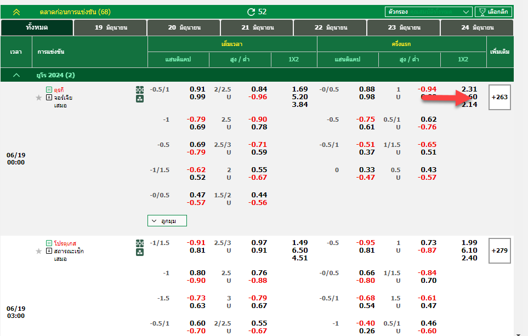Pick ตุรกี match draw odds 3.84
Viewport: 528px width, 336px height.
(x=300, y=105)
